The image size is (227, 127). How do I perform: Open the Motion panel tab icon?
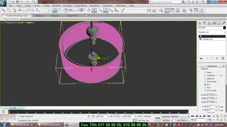[x=214, y=23]
